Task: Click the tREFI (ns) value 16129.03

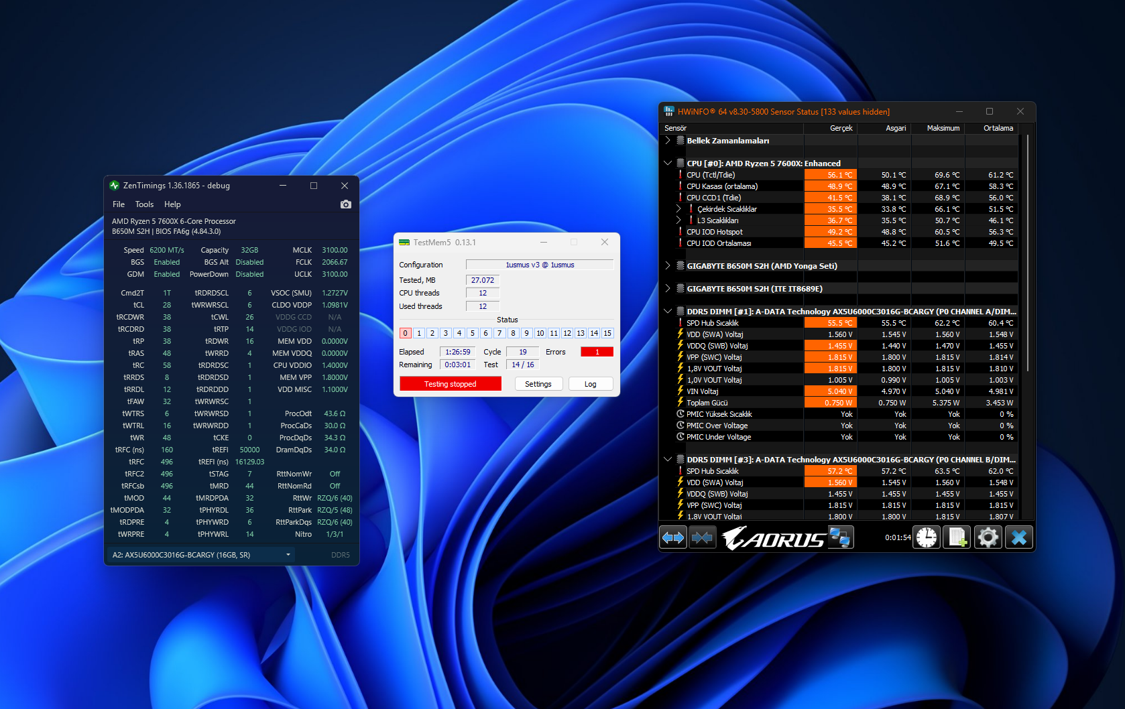Action: pyautogui.click(x=249, y=462)
